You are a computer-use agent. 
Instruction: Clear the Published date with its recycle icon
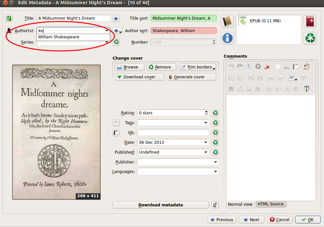[x=215, y=152]
